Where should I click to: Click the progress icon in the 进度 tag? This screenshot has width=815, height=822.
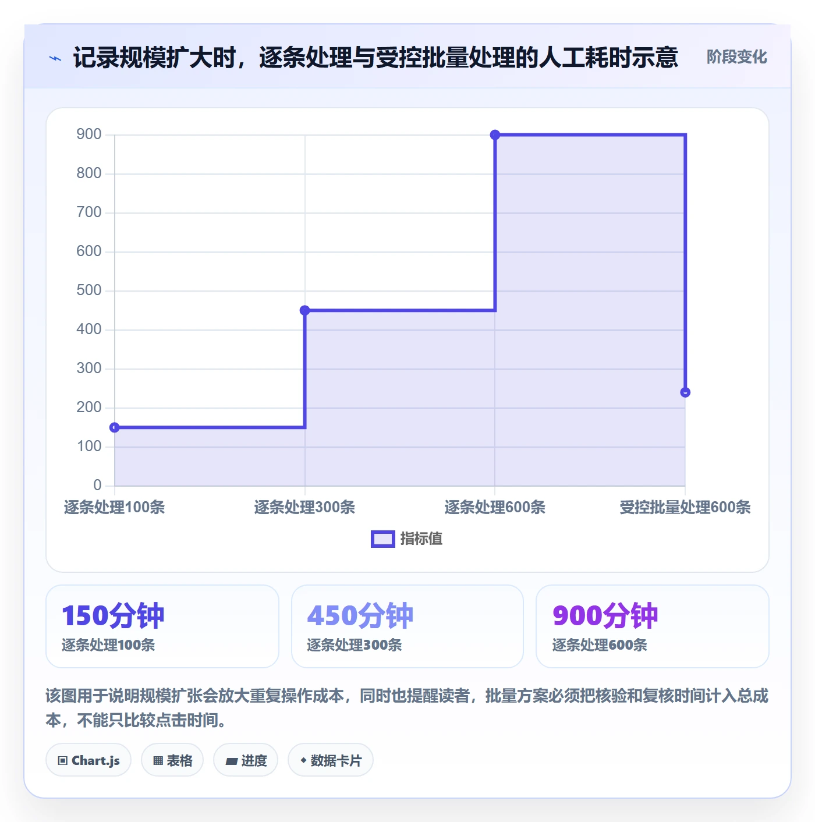point(232,760)
